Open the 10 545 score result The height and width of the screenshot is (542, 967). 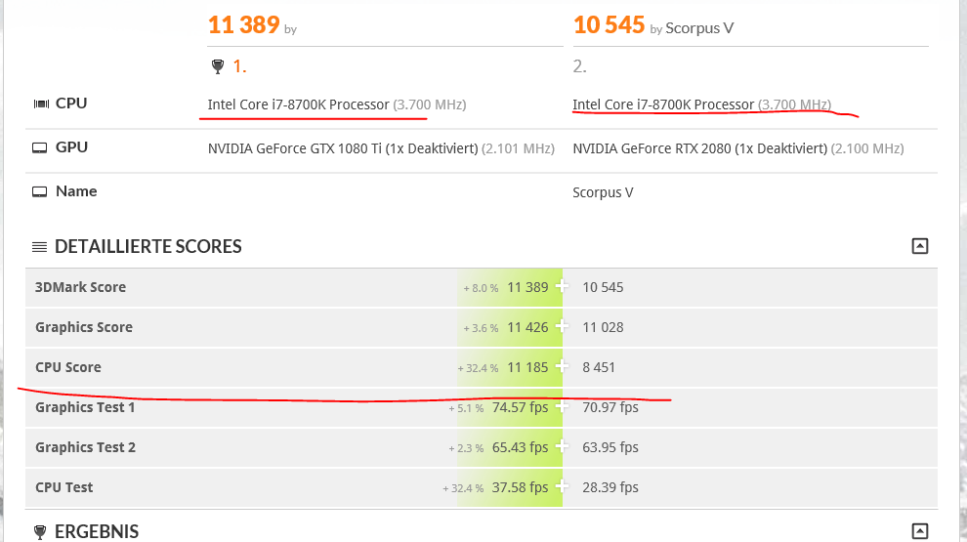pos(609,24)
